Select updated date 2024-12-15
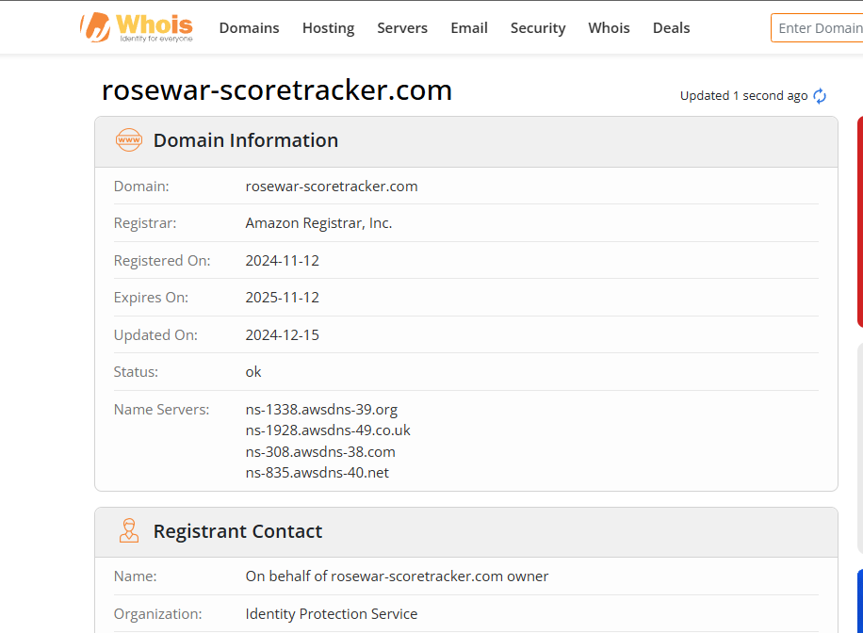The width and height of the screenshot is (863, 633). (x=283, y=334)
